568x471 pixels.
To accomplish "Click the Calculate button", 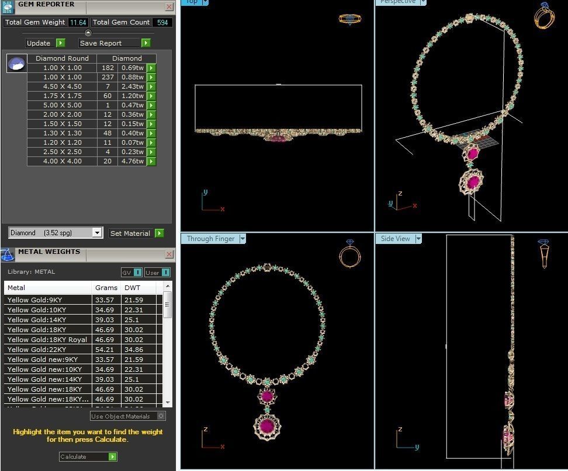I will [x=84, y=456].
